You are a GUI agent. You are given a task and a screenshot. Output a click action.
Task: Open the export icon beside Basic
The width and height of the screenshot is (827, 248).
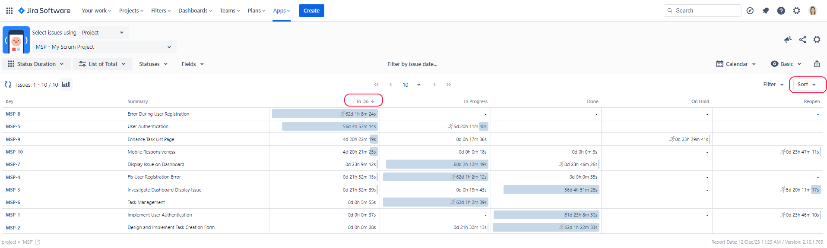(817, 64)
